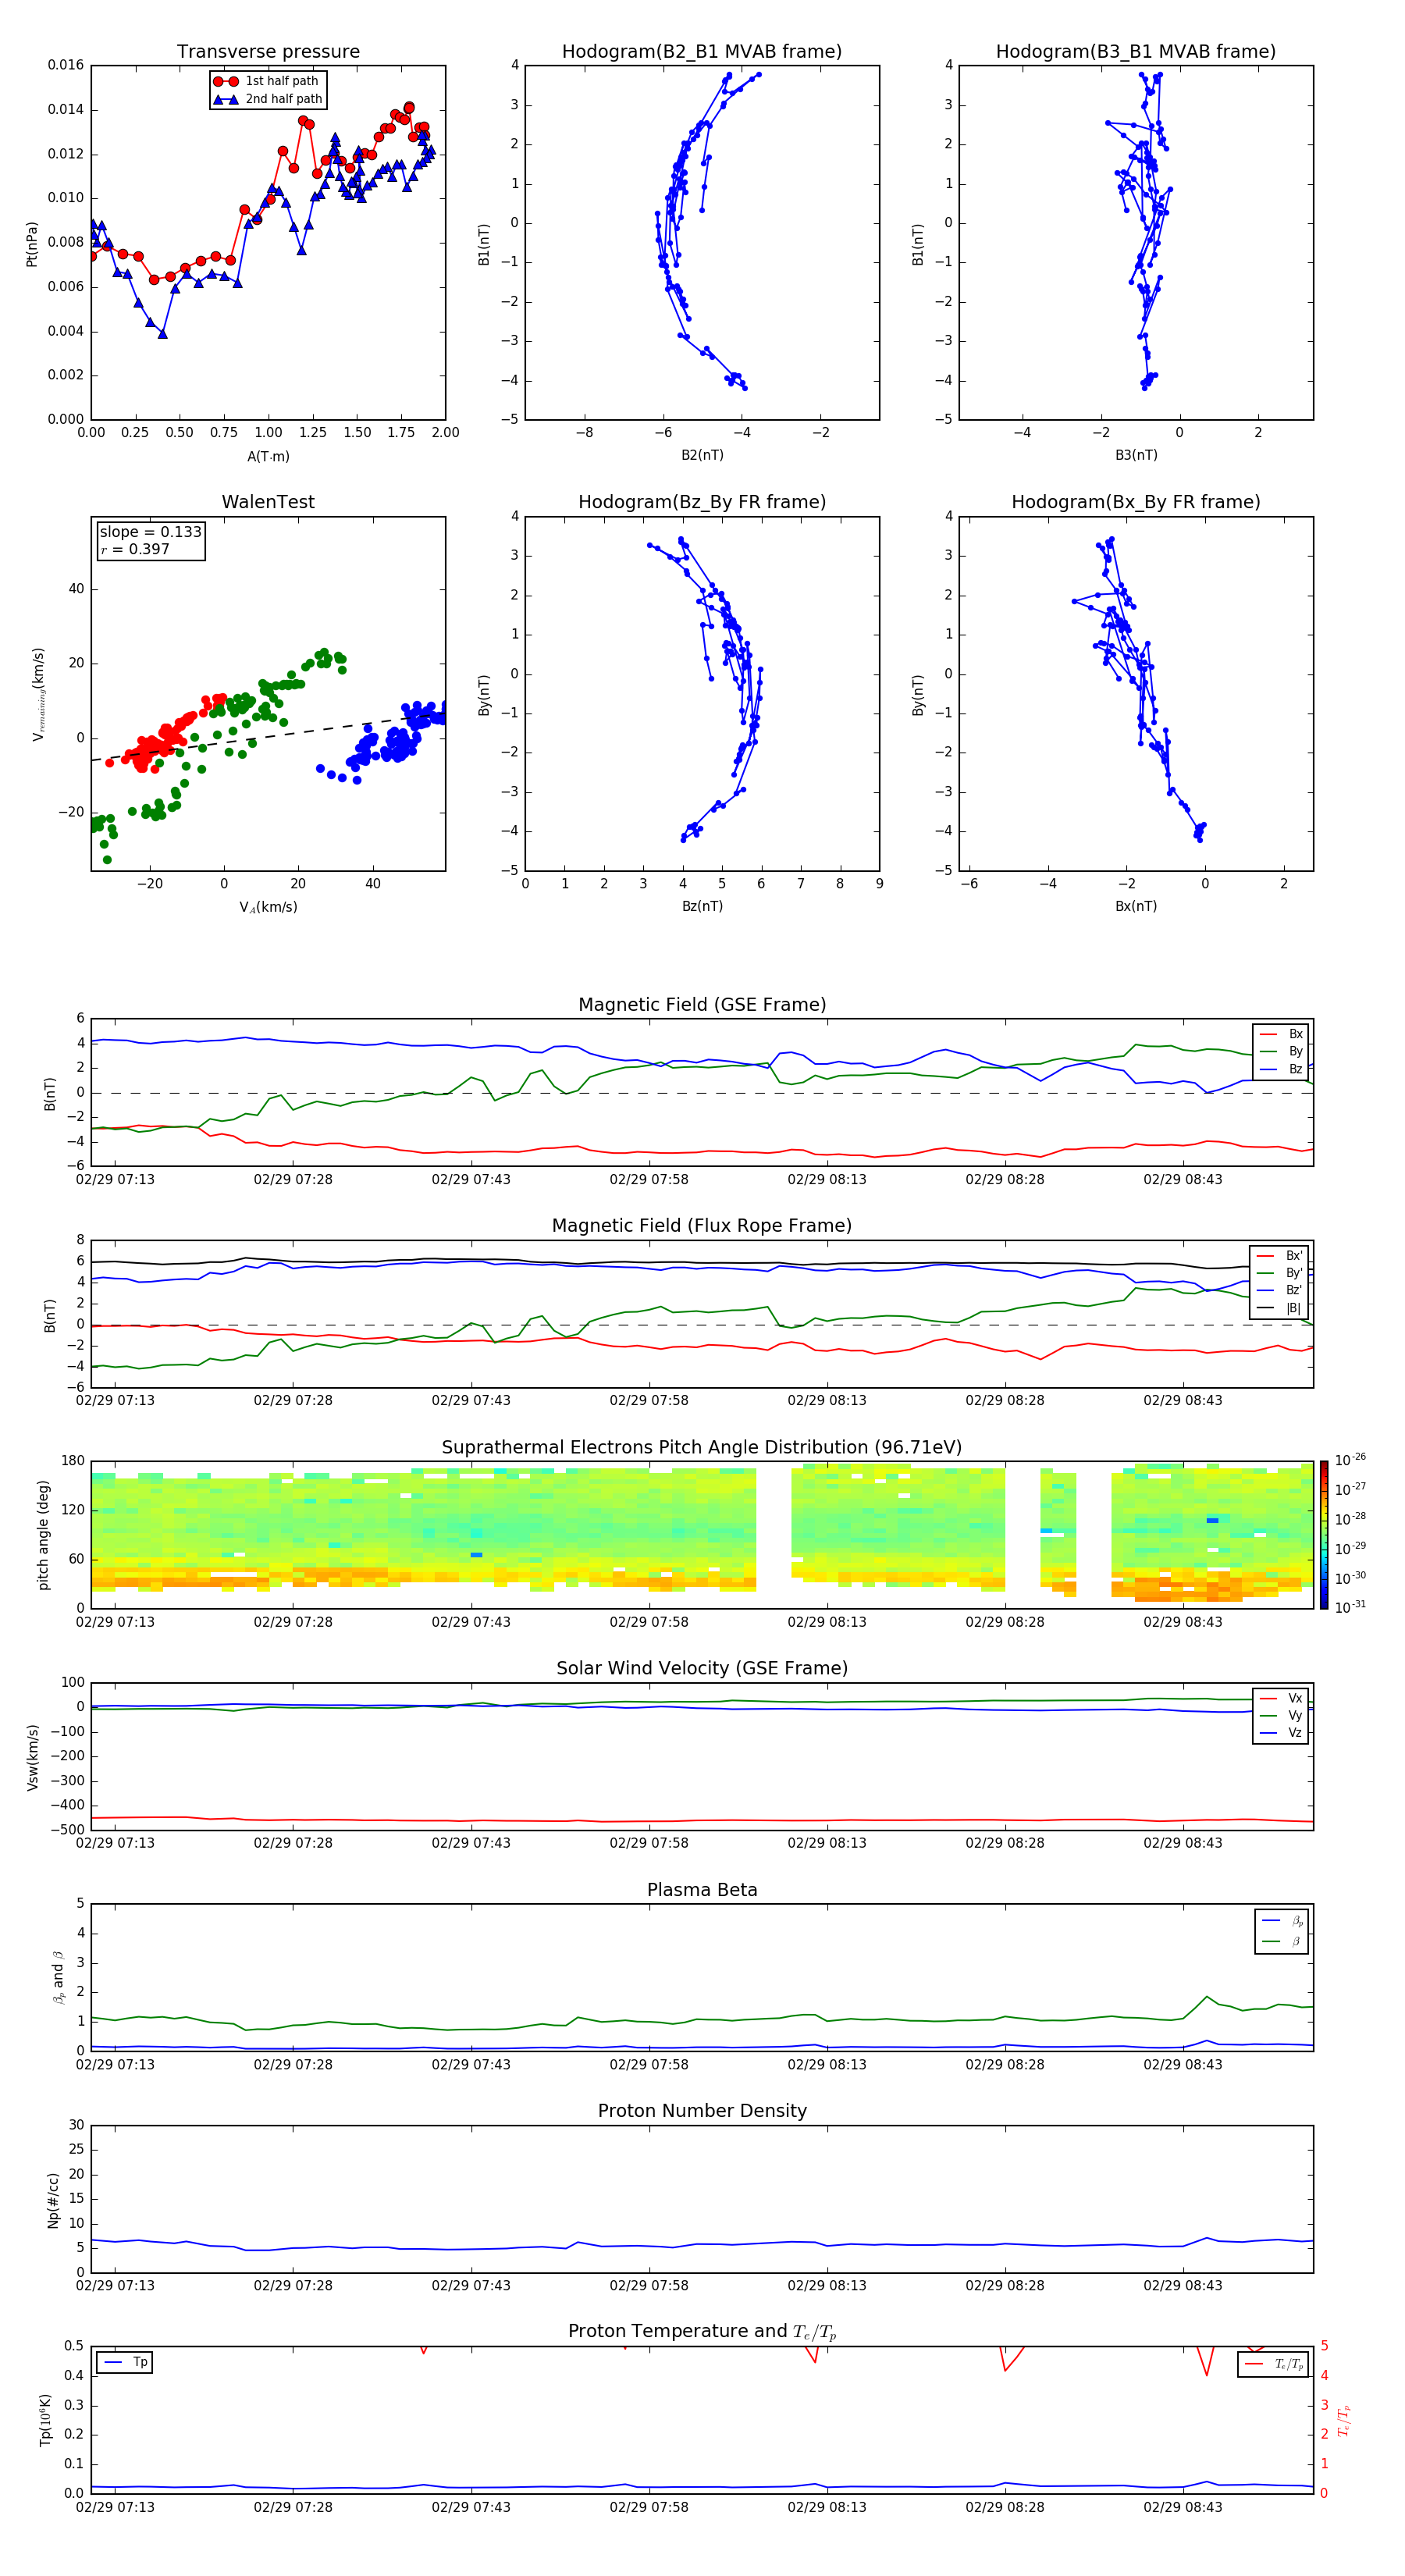Click the '2nd half path' legend entry
Screen dimensions: 1405x2576
[267, 99]
